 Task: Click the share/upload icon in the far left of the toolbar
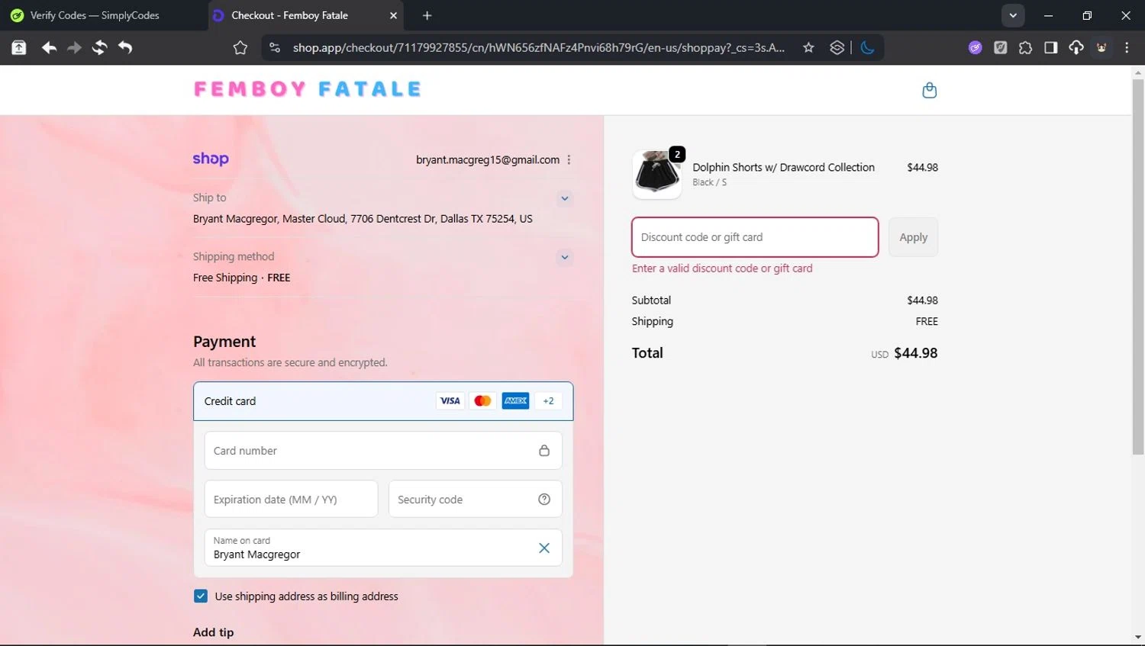pyautogui.click(x=19, y=48)
